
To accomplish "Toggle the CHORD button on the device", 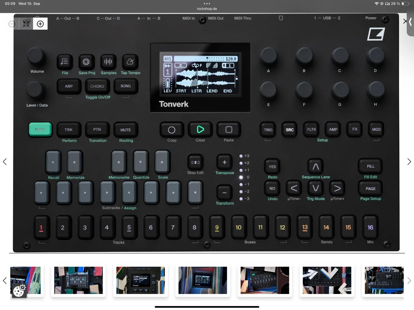I will (x=97, y=86).
